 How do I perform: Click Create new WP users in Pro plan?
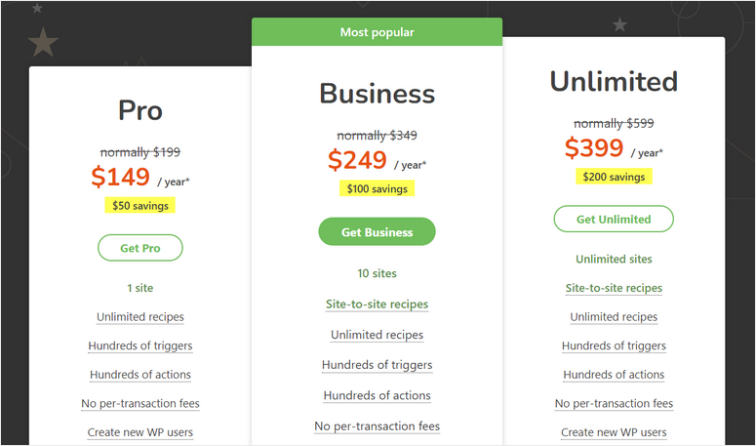[x=140, y=432]
